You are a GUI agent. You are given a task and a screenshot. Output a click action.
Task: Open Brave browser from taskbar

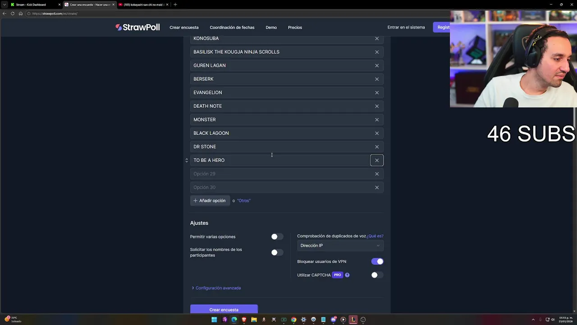(x=244, y=320)
